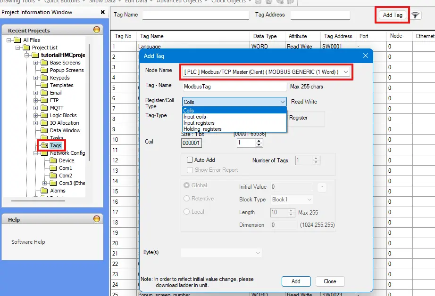Expand the Com3 Ethernet tree node

click(45, 183)
